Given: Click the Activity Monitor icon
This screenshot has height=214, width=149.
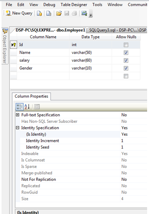Looking at the screenshot, I should pyautogui.click(x=84, y=13).
